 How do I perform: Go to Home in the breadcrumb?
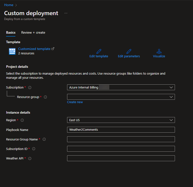tap(9, 5)
